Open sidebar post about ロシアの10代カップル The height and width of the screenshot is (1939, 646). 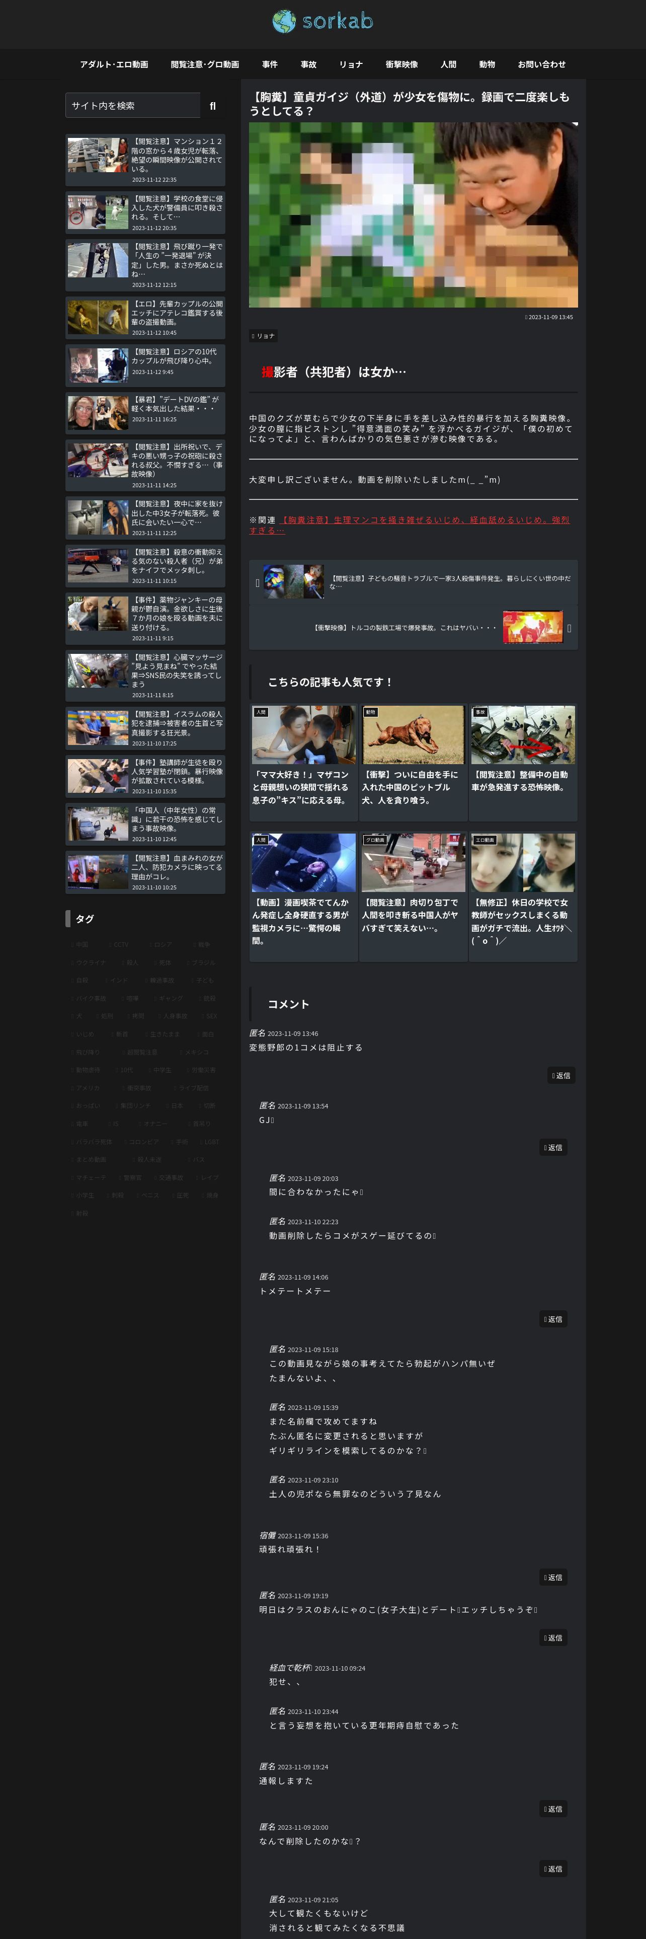pyautogui.click(x=145, y=365)
